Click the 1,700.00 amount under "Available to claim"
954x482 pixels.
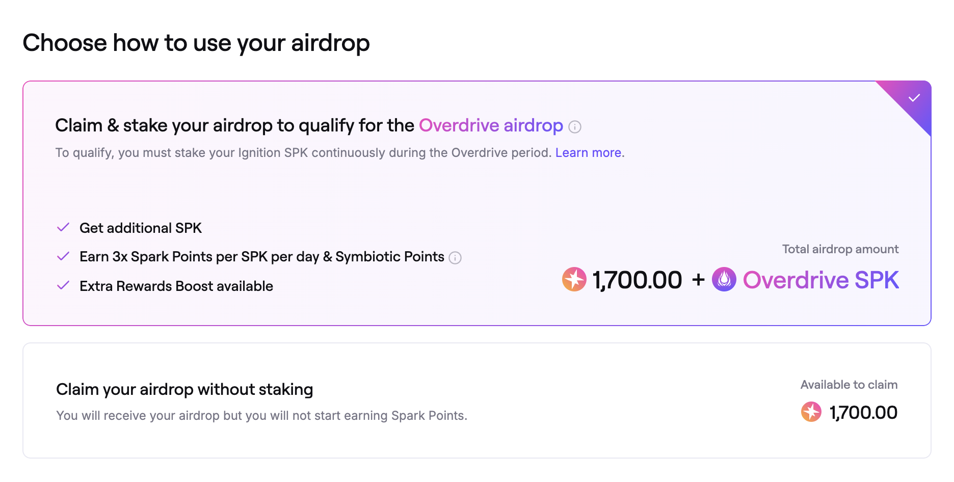pyautogui.click(x=863, y=412)
